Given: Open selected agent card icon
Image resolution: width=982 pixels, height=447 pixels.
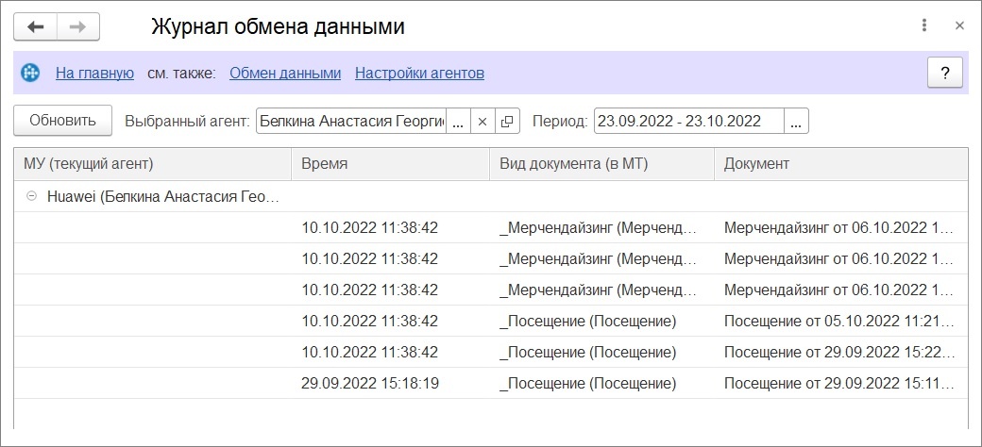Looking at the screenshot, I should (x=507, y=122).
